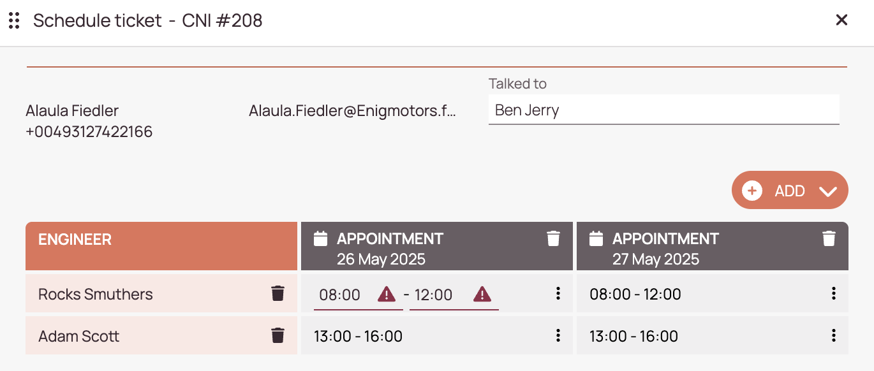Edit the Talked to field
Viewport: 874px width, 371px height.
coord(663,110)
